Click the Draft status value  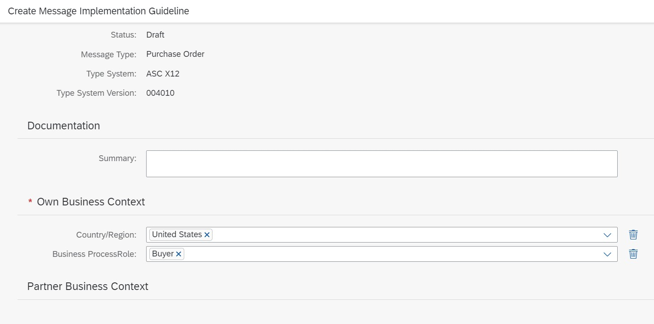tap(156, 35)
